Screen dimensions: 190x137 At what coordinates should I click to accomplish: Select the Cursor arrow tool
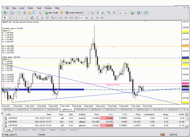pos(5,18)
